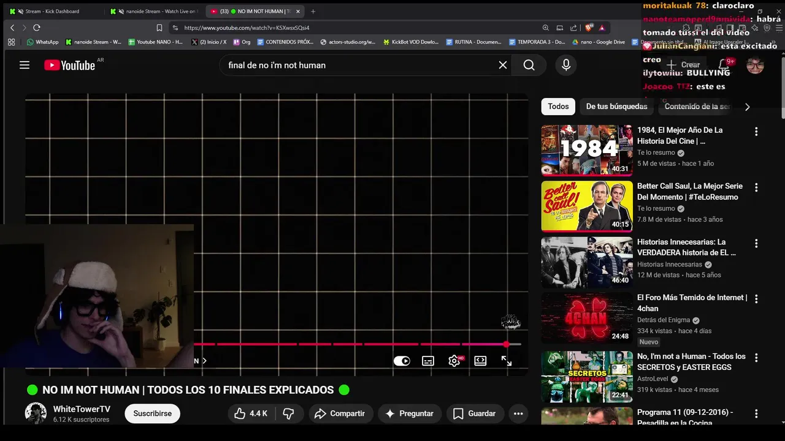
Task: Click the progress bar scrubber handle
Action: point(506,344)
